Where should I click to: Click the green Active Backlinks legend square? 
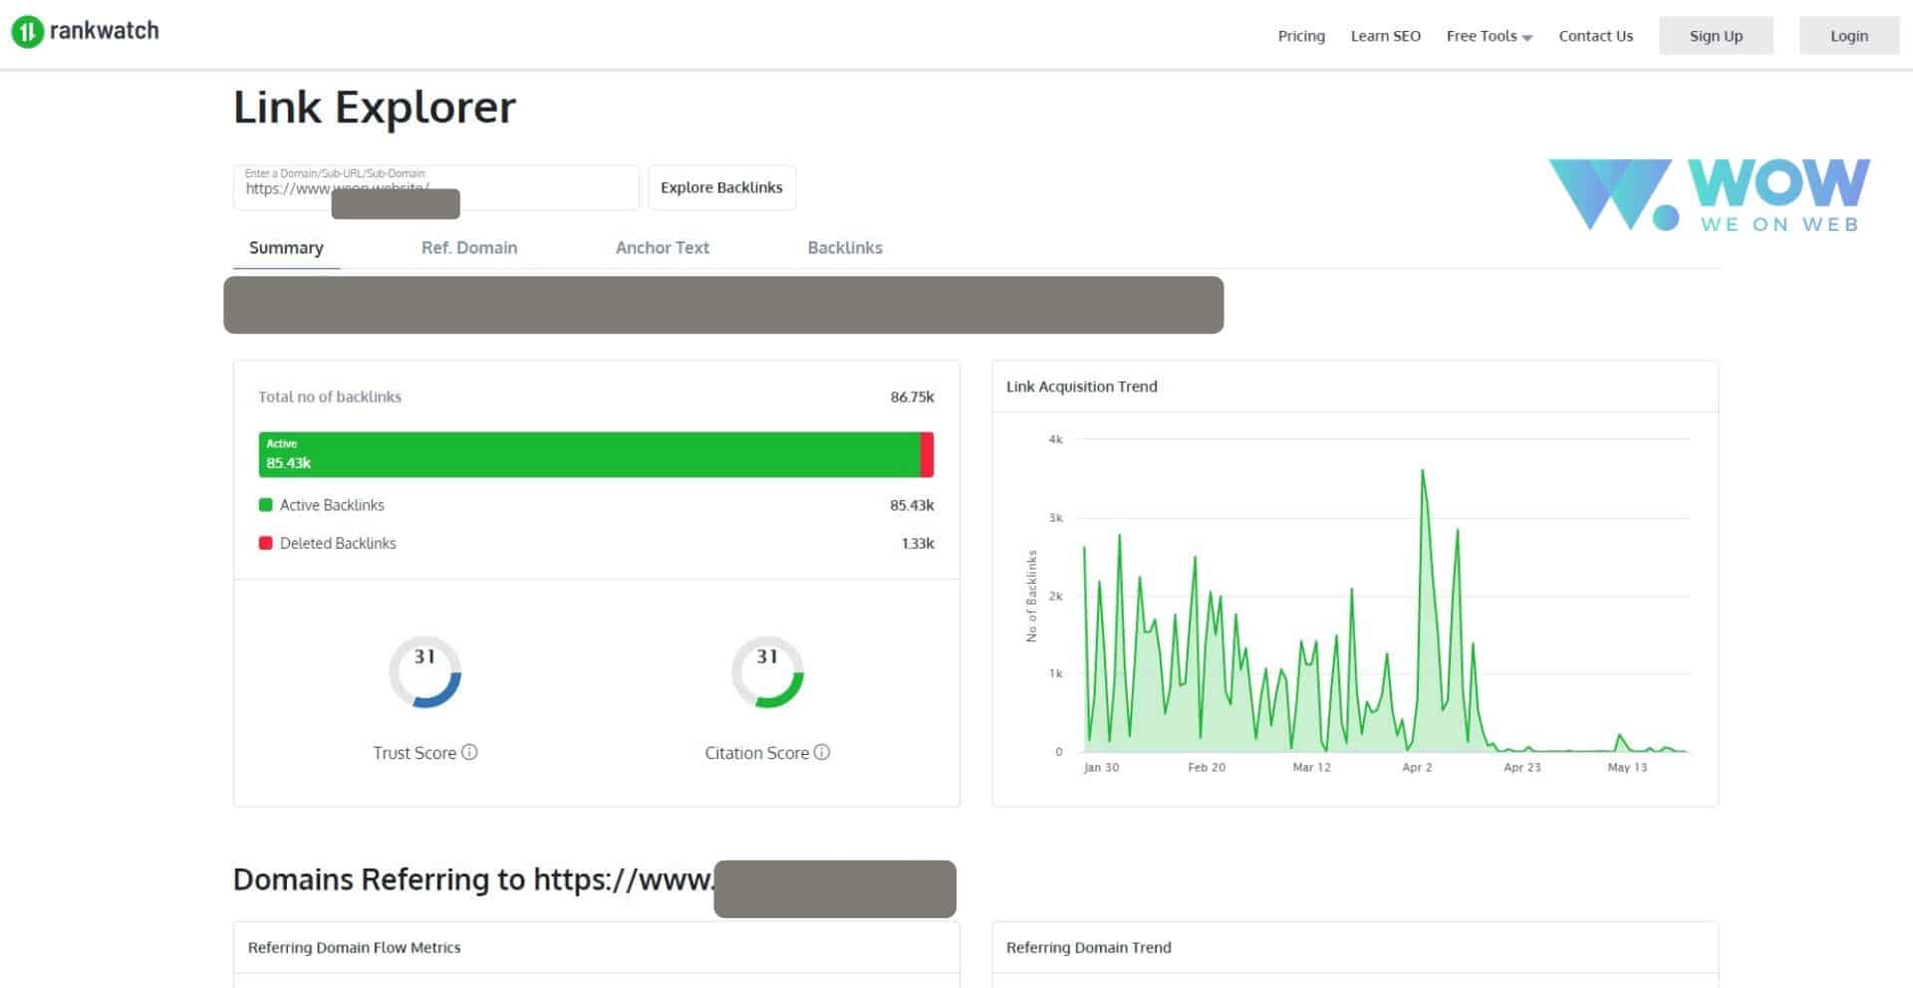(x=265, y=504)
